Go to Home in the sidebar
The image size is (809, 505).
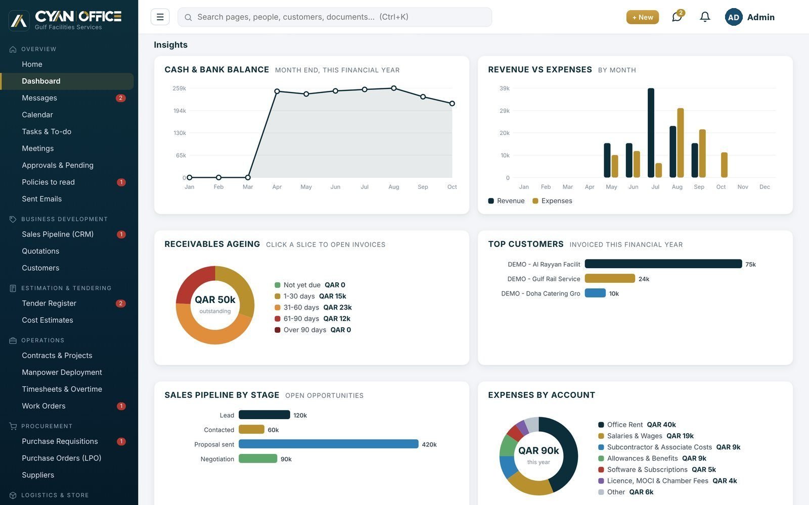(67, 64)
